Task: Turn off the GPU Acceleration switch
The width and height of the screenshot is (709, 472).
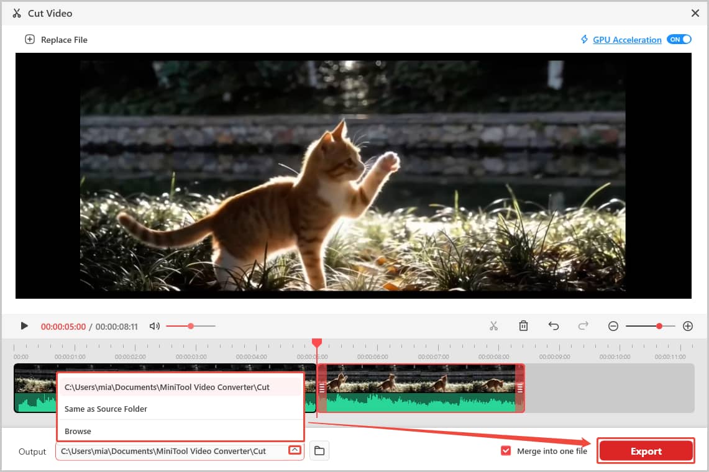Action: tap(679, 39)
